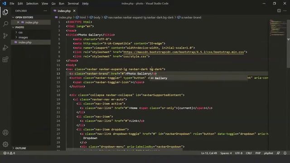Click html breadcrumb
The image size is (290, 163).
point(82,17)
